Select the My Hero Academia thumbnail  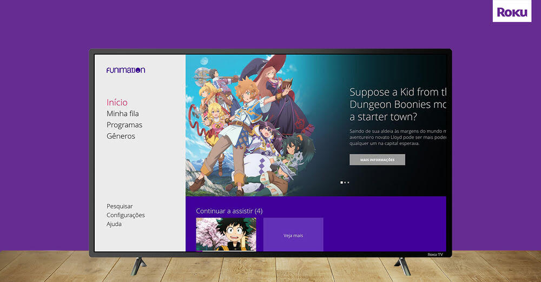(226, 235)
